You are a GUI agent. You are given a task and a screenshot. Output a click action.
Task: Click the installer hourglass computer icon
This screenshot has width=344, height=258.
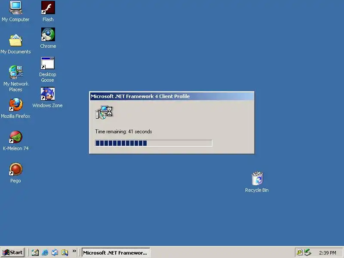click(x=104, y=112)
